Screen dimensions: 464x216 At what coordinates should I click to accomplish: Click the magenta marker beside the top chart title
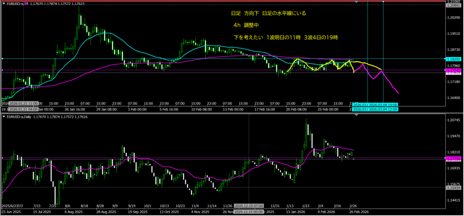pyautogui.click(x=26, y=4)
